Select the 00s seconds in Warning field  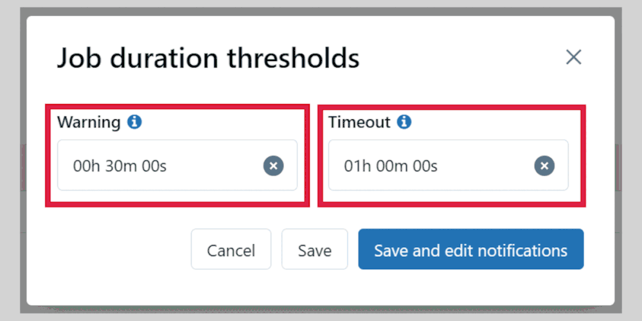[x=154, y=167]
